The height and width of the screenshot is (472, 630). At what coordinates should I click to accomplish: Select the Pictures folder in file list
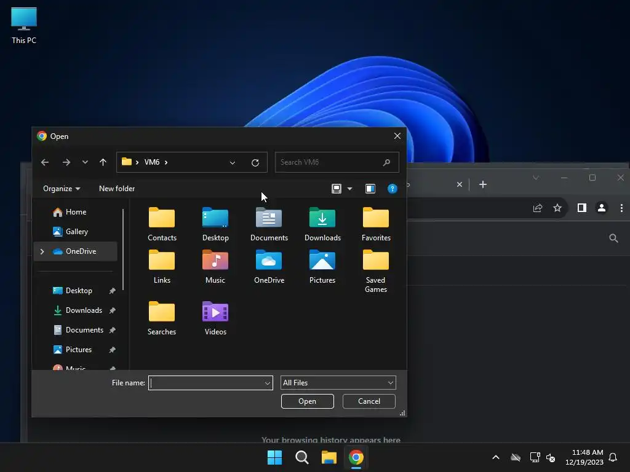pyautogui.click(x=322, y=267)
